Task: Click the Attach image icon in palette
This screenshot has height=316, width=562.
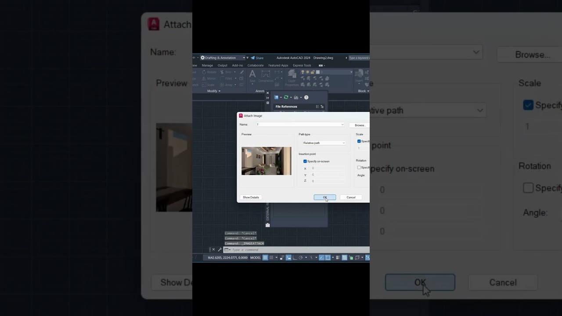Action: tap(276, 97)
